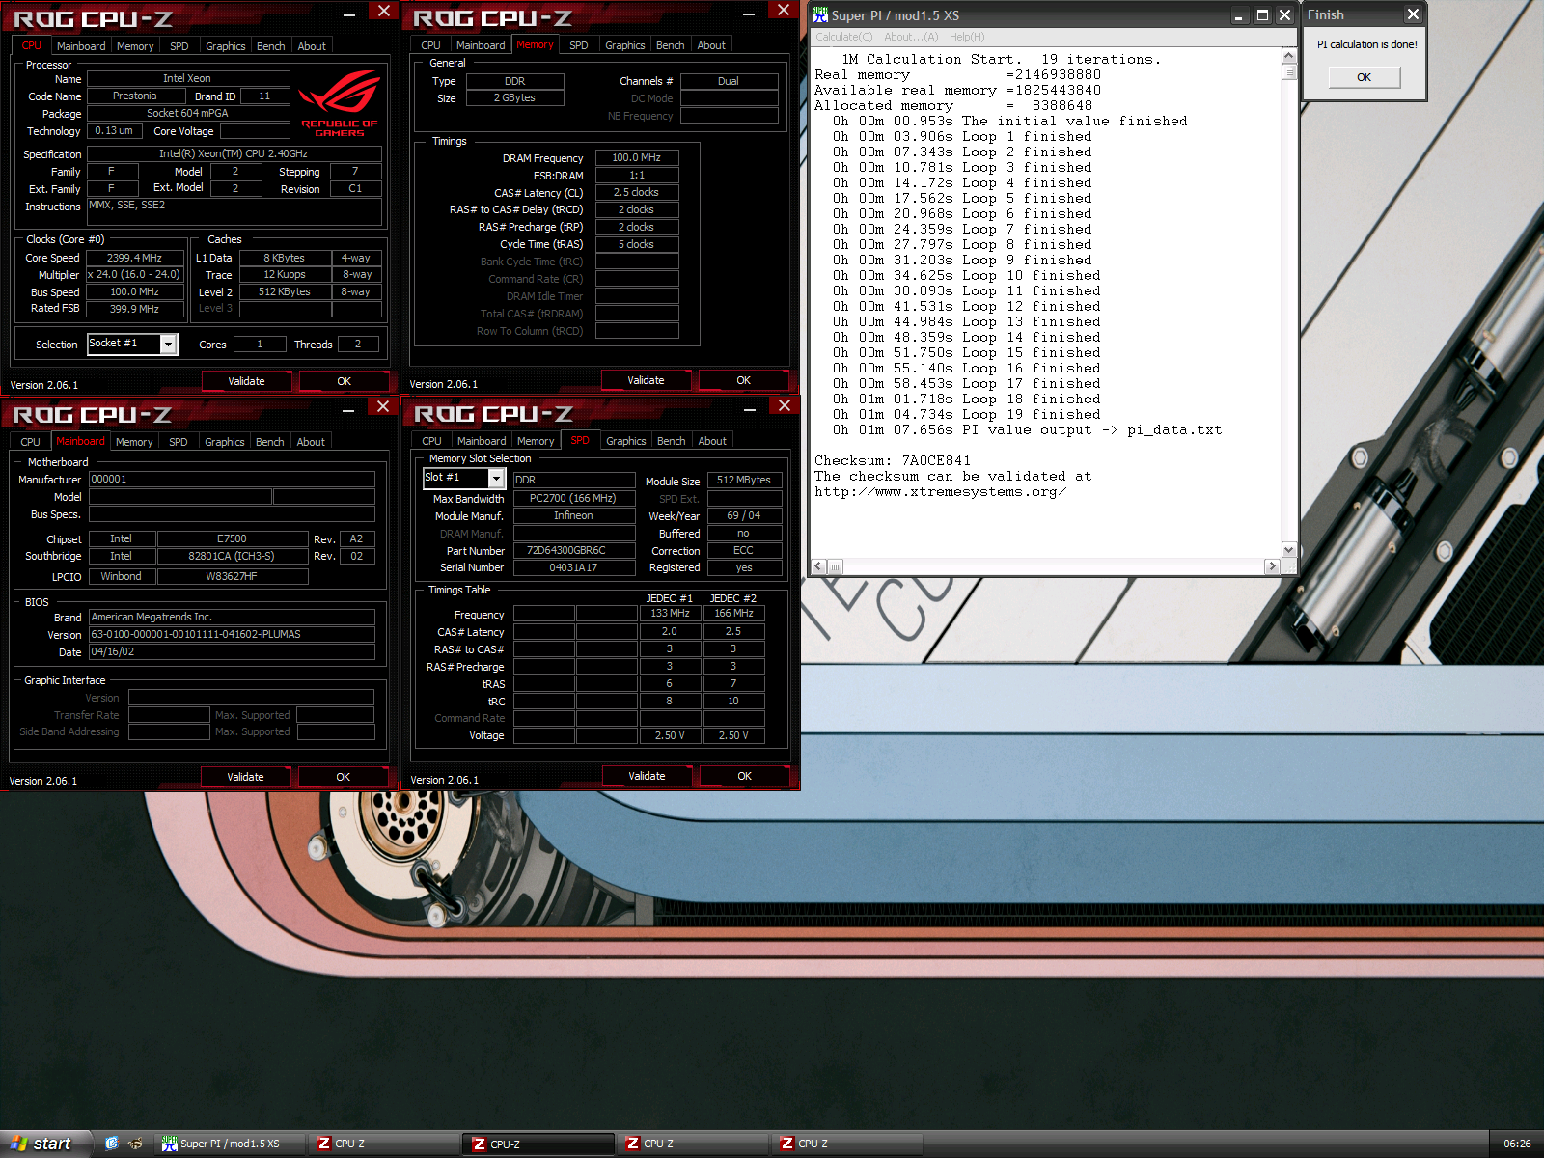Close the Super PI window

pos(1284,15)
